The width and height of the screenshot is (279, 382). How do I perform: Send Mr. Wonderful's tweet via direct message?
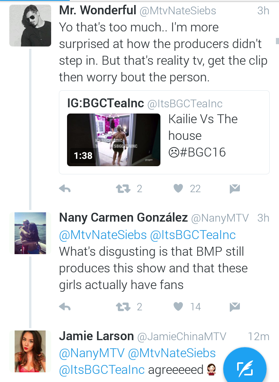tap(235, 189)
